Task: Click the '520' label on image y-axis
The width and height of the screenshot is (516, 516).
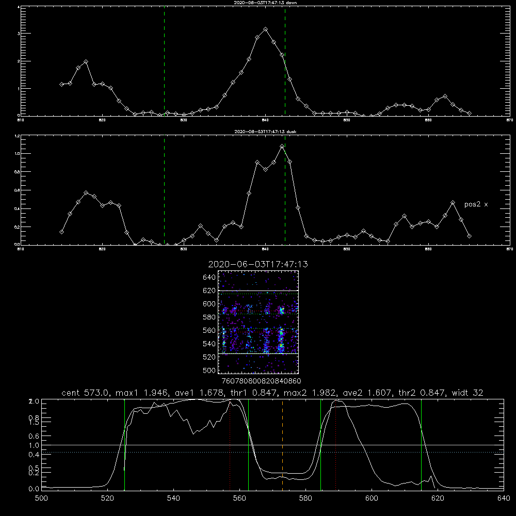Action: click(x=209, y=357)
